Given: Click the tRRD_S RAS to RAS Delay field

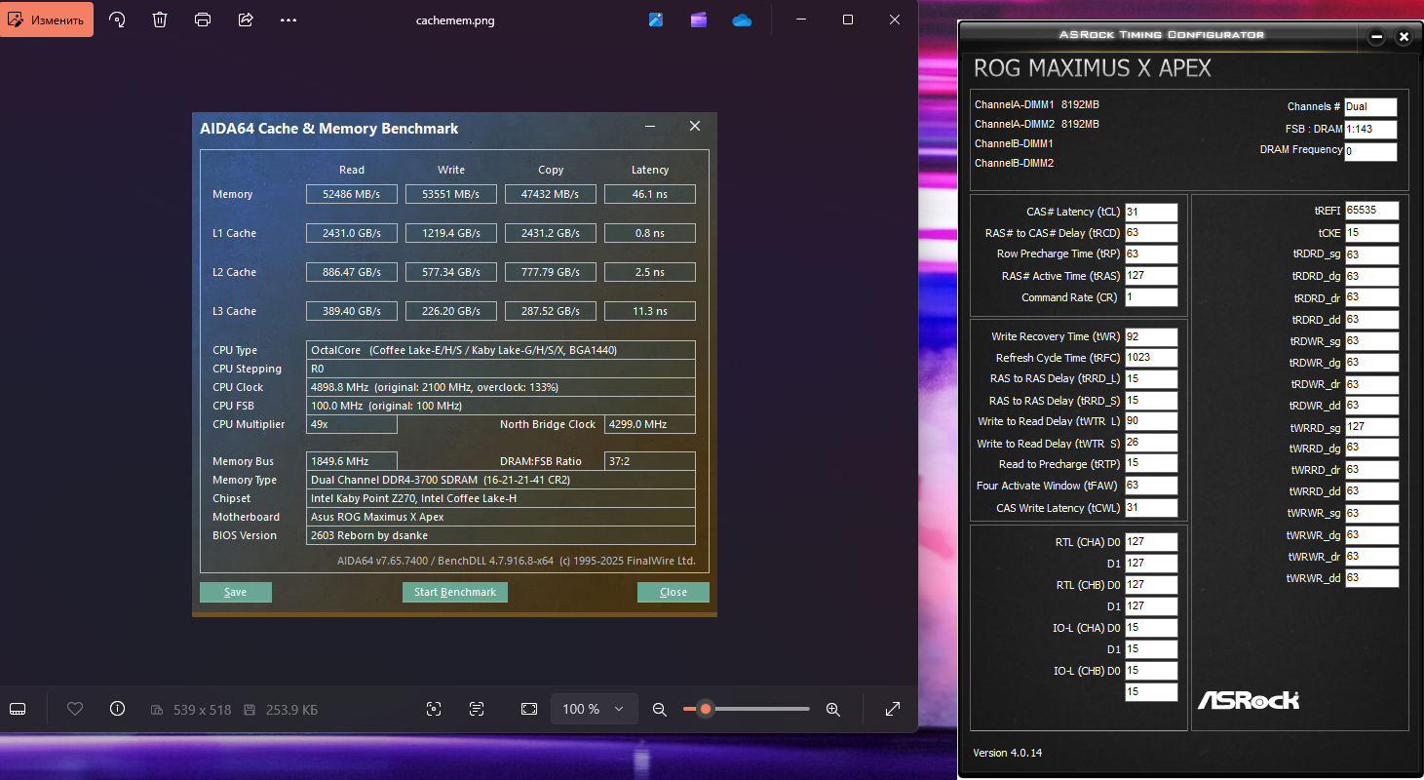Looking at the screenshot, I should [x=1151, y=401].
